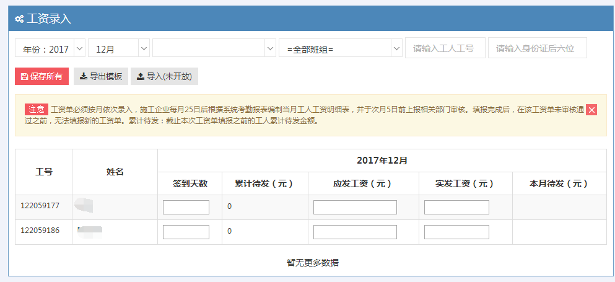Image resolution: width=615 pixels, height=282 pixels.
Task: Click the gears icon beside 工资录入 title
Action: (x=19, y=19)
